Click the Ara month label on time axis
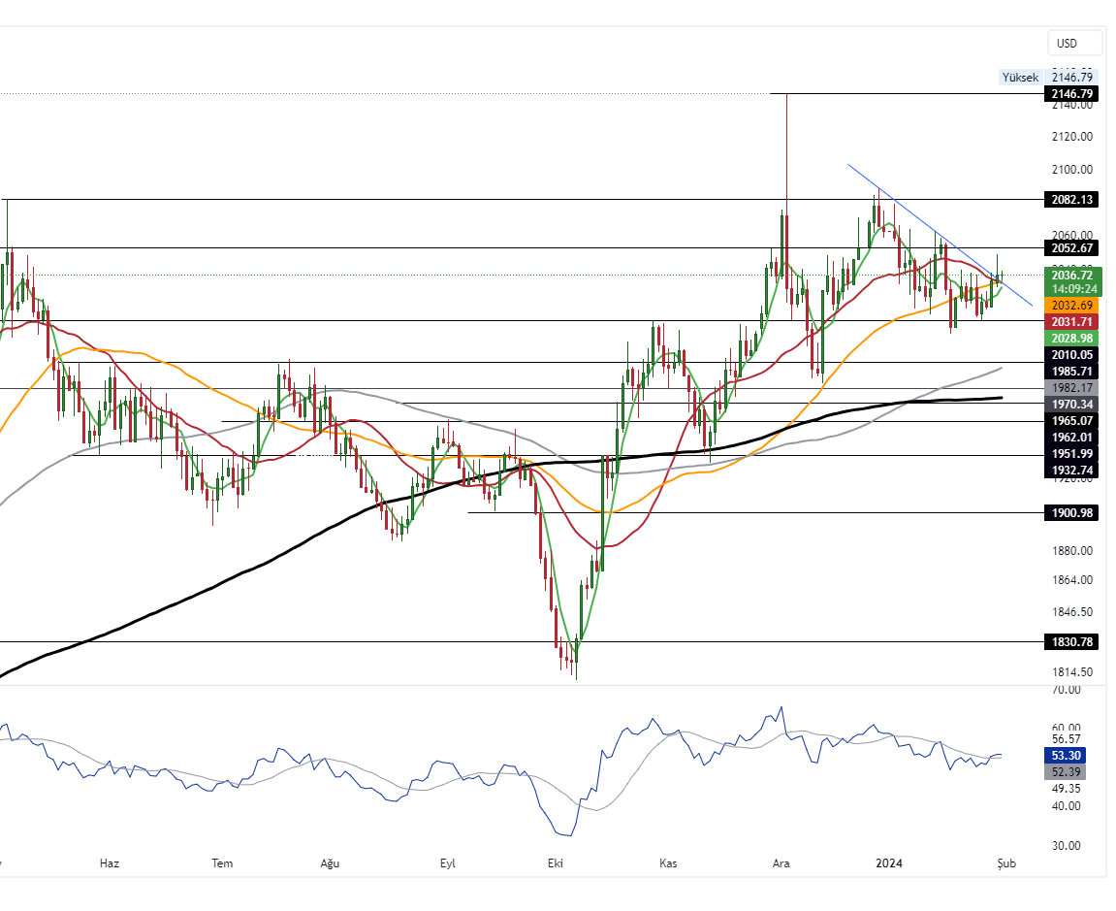 (x=781, y=862)
